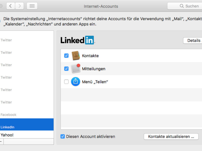Click the Internet-Accounts window title
Screen dimensions: 202x151
coord(101,6)
